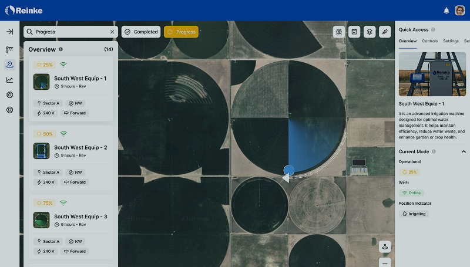This screenshot has height=267, width=470.
Task: Open the map layers tool
Action: [x=370, y=32]
